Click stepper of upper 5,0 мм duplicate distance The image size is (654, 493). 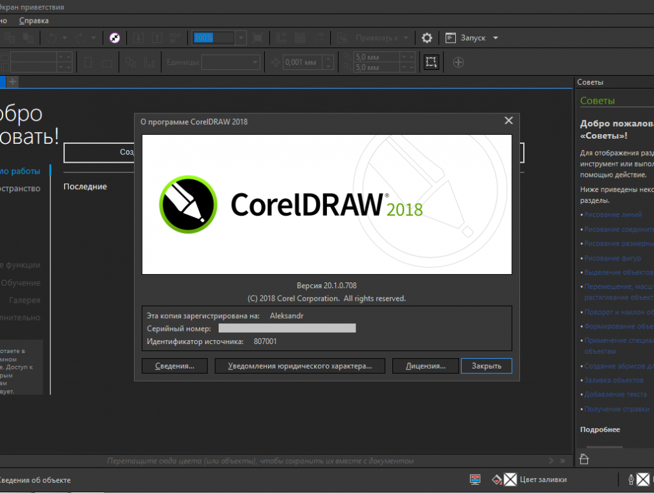click(407, 57)
